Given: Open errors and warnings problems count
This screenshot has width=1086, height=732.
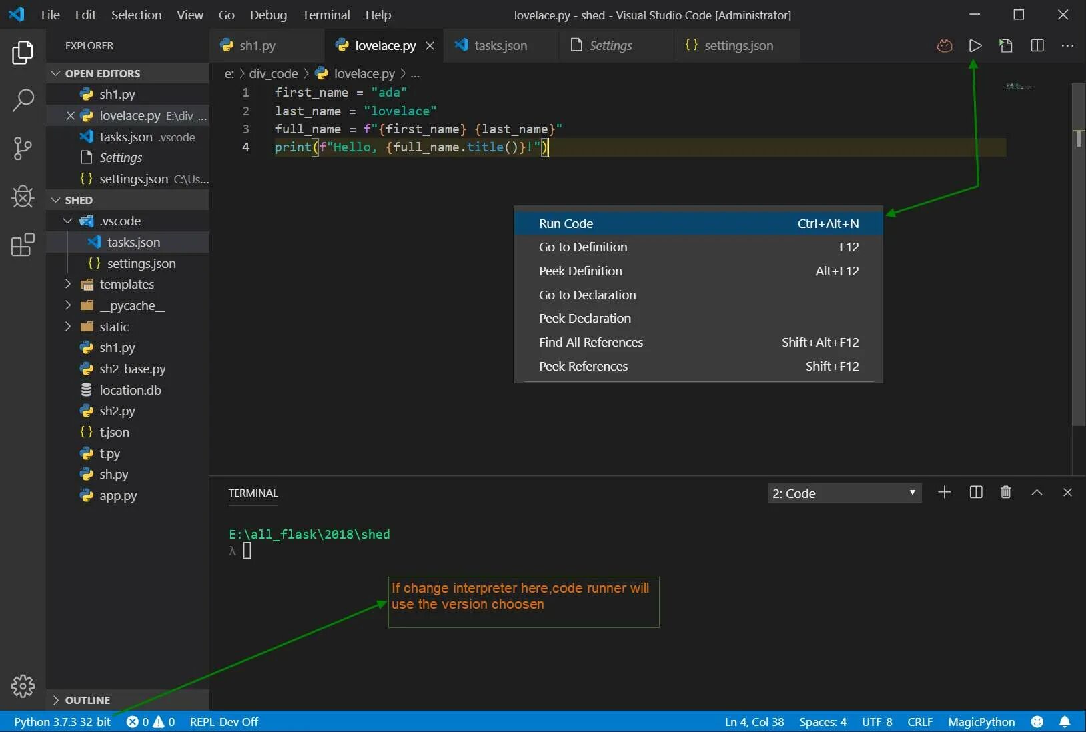Looking at the screenshot, I should (151, 721).
